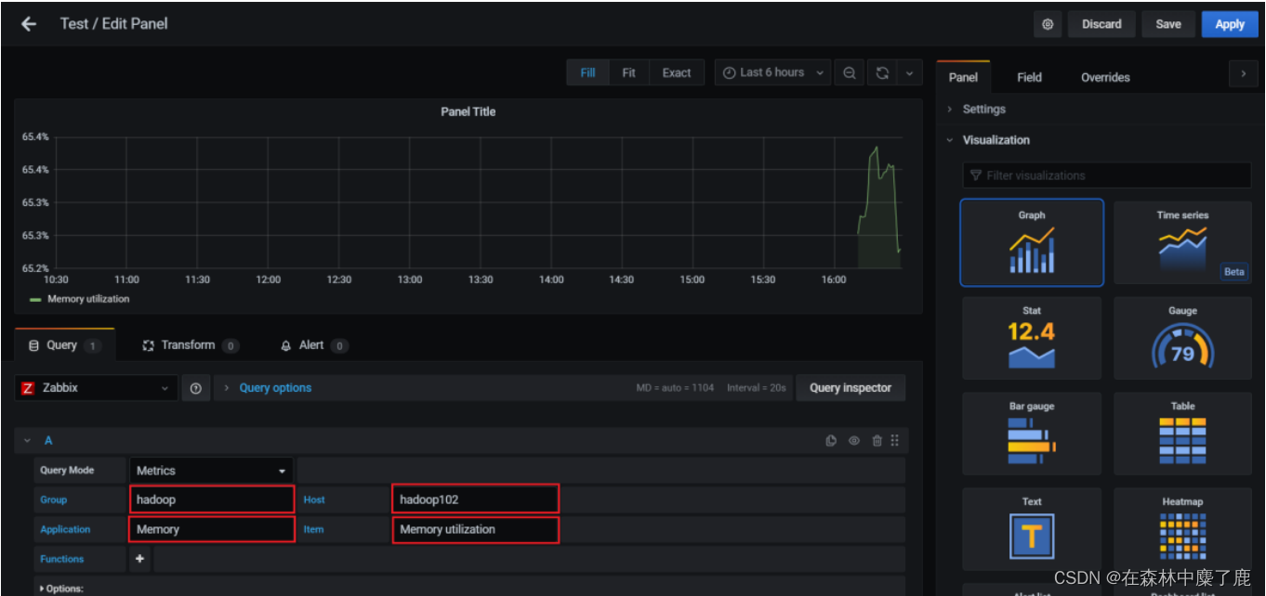Click the Application field containing Memory
This screenshot has width=1266, height=596.
(212, 529)
